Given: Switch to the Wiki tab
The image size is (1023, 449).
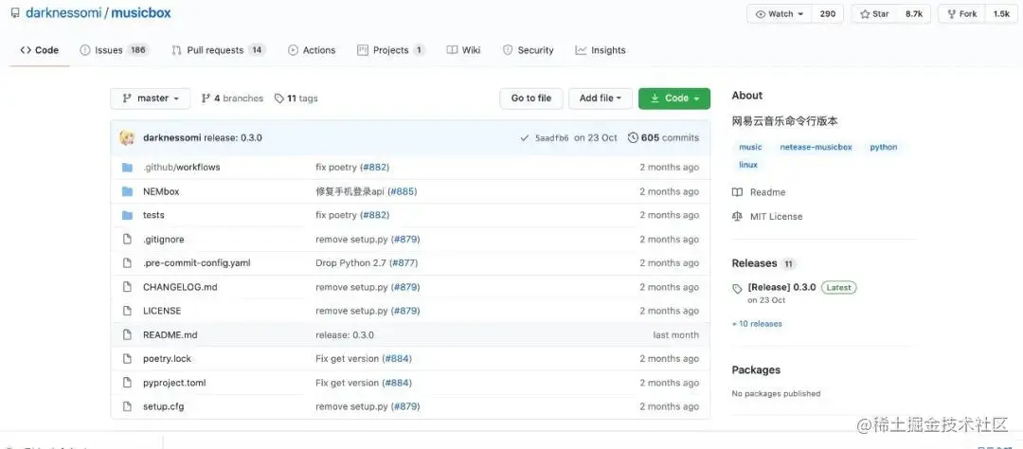Looking at the screenshot, I should [464, 50].
